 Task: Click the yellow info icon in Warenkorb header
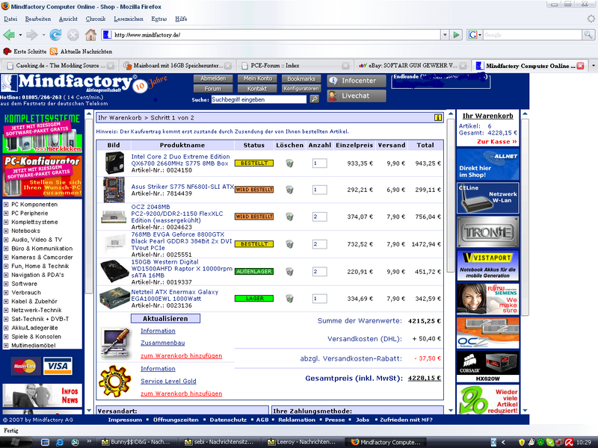click(x=438, y=118)
